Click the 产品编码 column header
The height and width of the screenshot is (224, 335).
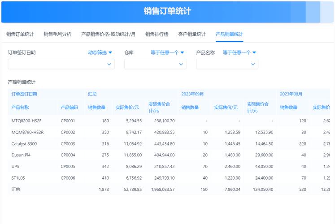[x=69, y=108]
